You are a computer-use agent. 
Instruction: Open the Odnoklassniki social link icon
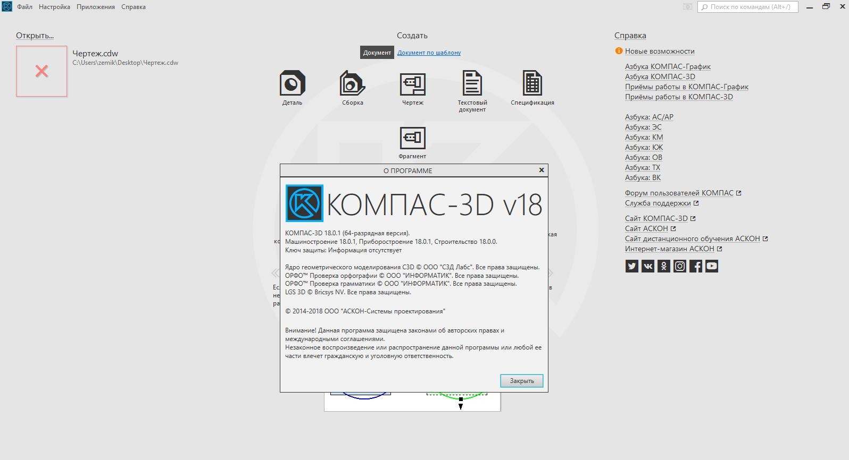pos(663,266)
